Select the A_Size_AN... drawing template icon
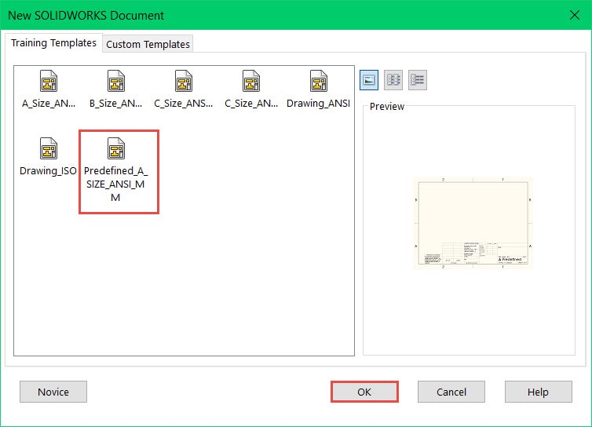The image size is (592, 427). (49, 82)
